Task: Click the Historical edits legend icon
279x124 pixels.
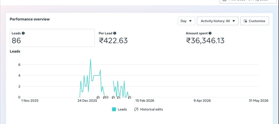Action: click(136, 109)
